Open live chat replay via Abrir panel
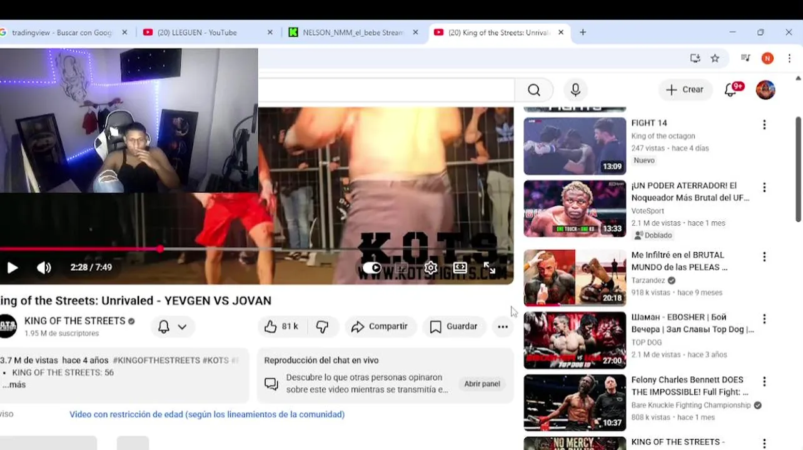Screen dimensions: 803x450 tap(482, 384)
